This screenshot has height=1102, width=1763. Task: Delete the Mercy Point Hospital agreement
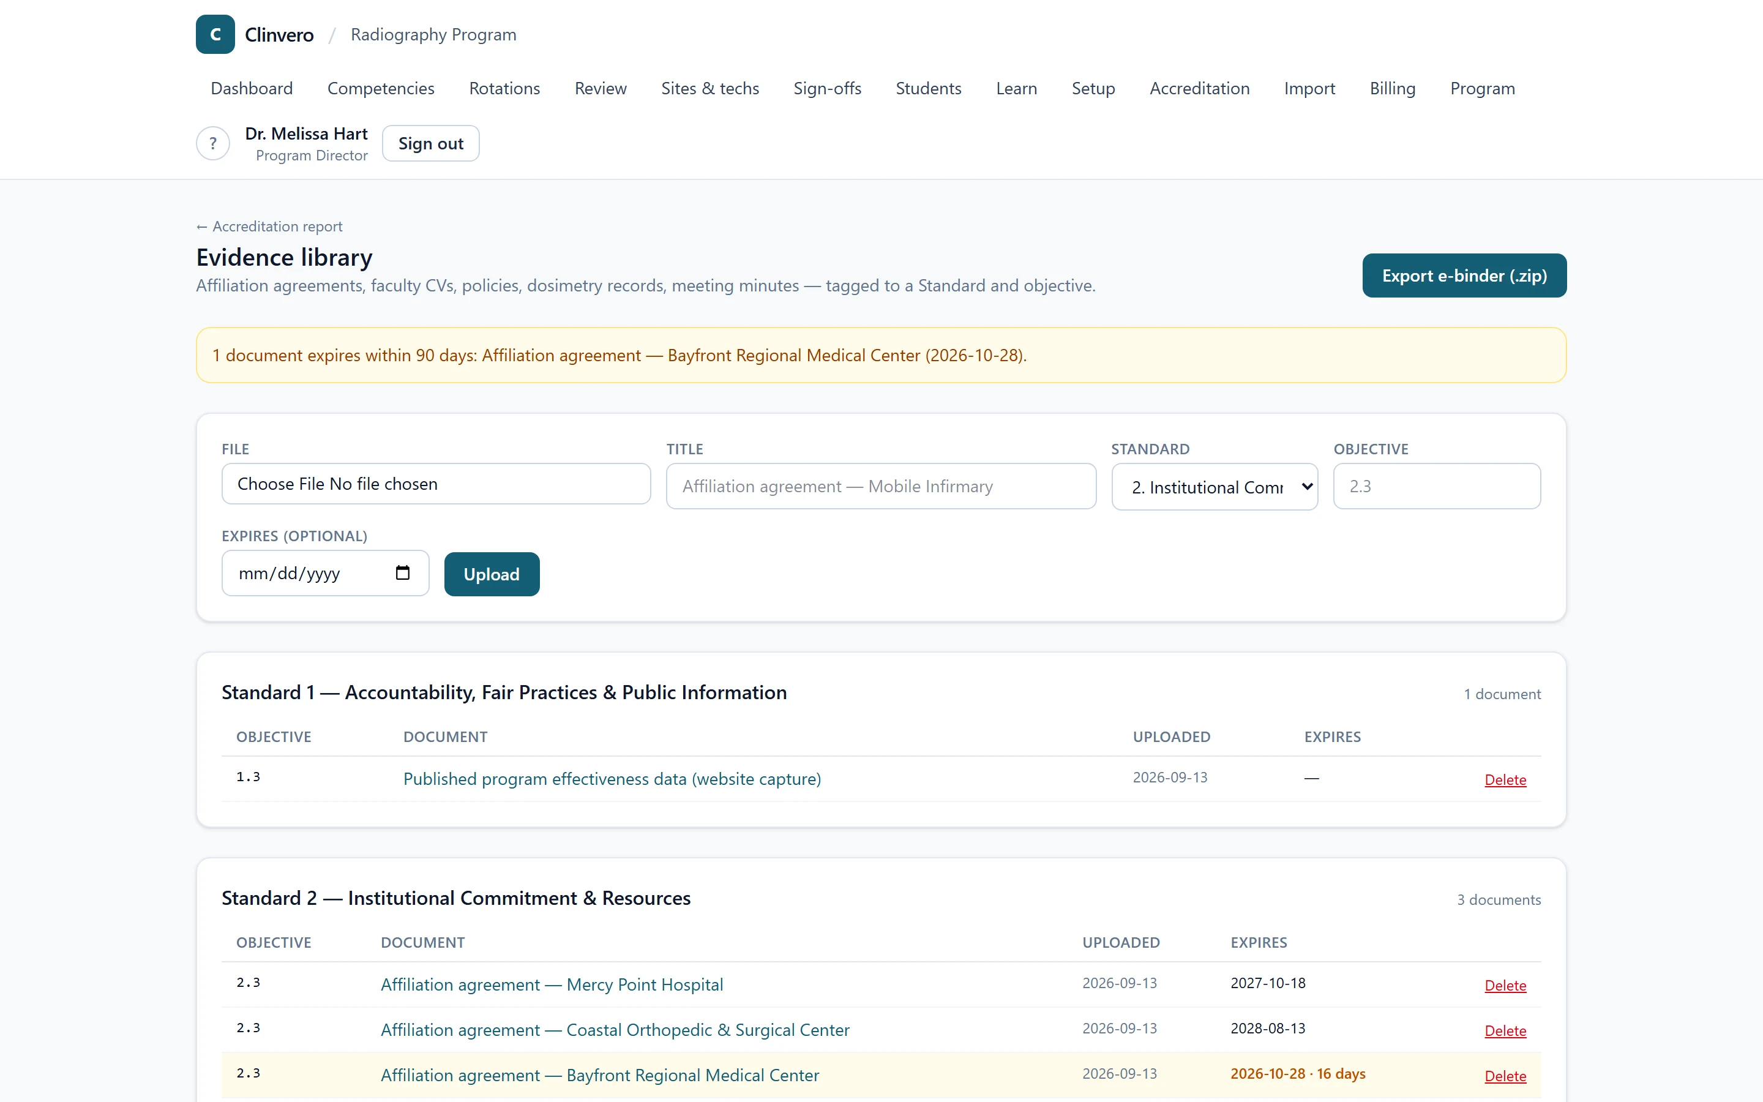pos(1505,986)
